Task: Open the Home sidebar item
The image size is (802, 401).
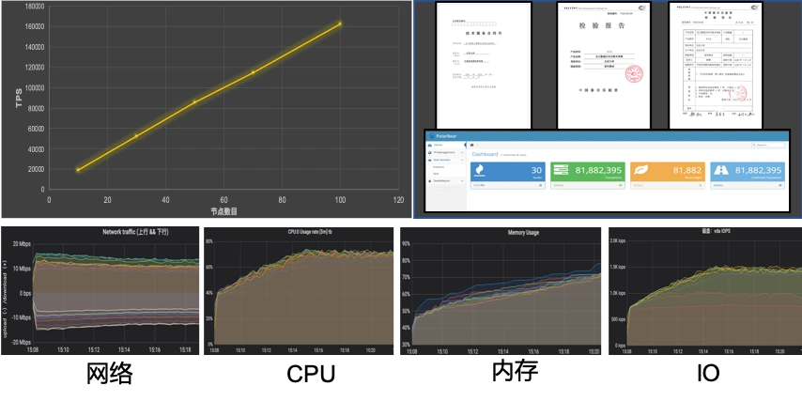Action: [x=438, y=146]
